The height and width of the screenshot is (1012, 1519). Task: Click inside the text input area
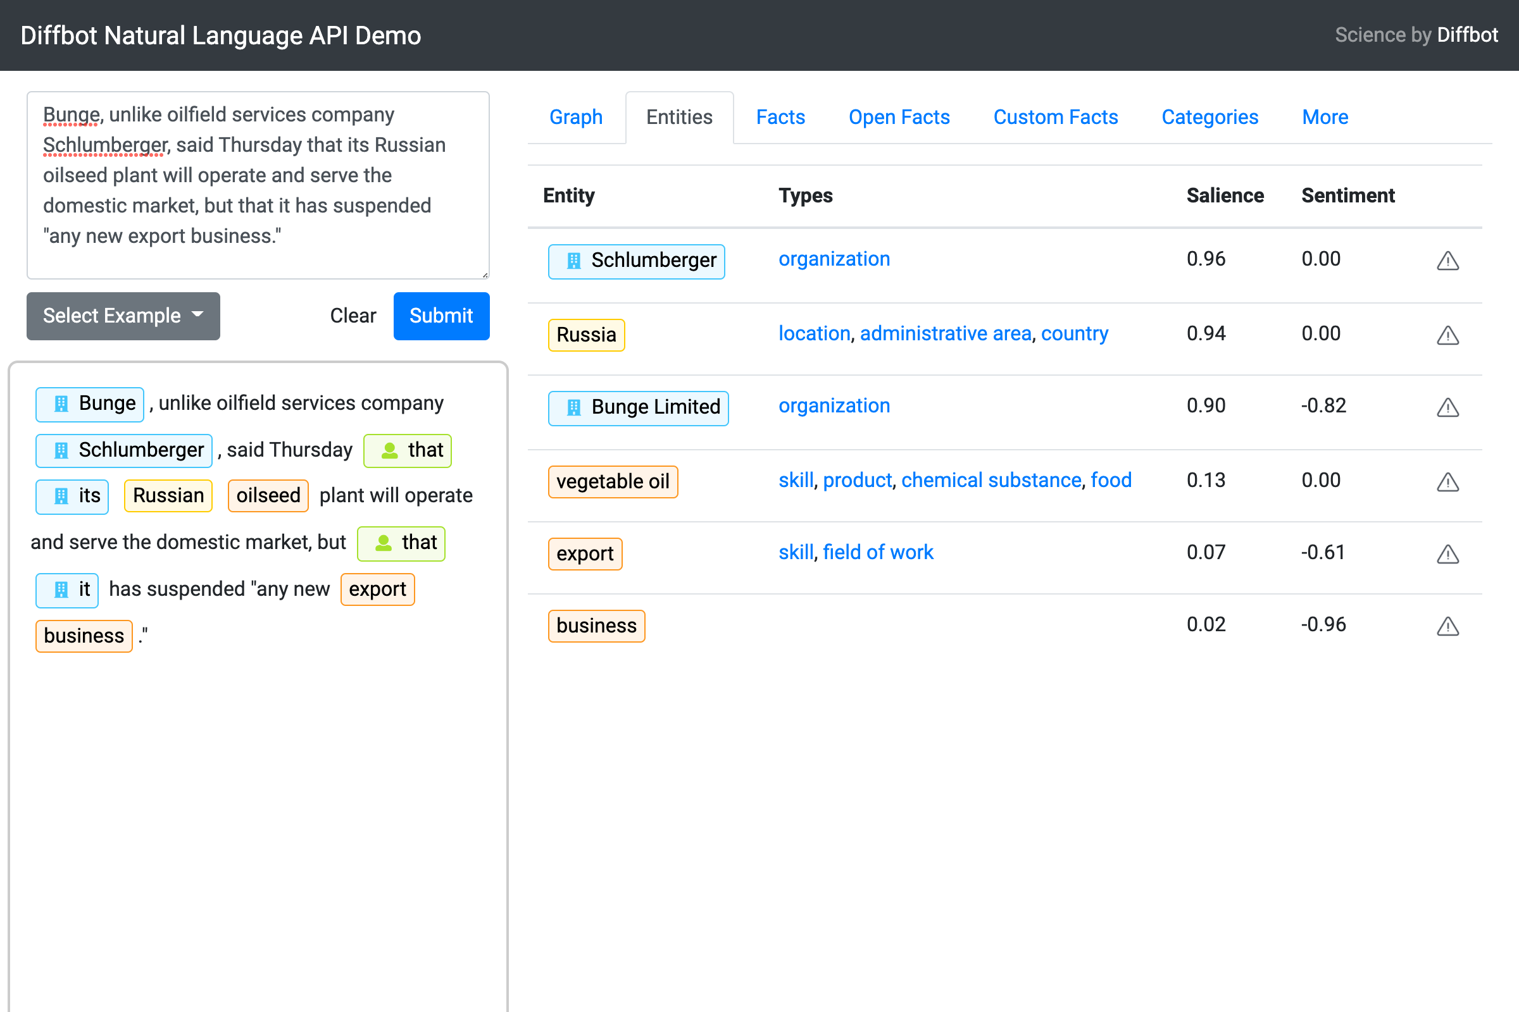coord(258,185)
